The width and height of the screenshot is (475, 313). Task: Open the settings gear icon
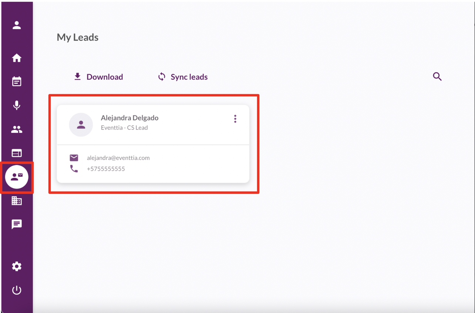tap(17, 266)
